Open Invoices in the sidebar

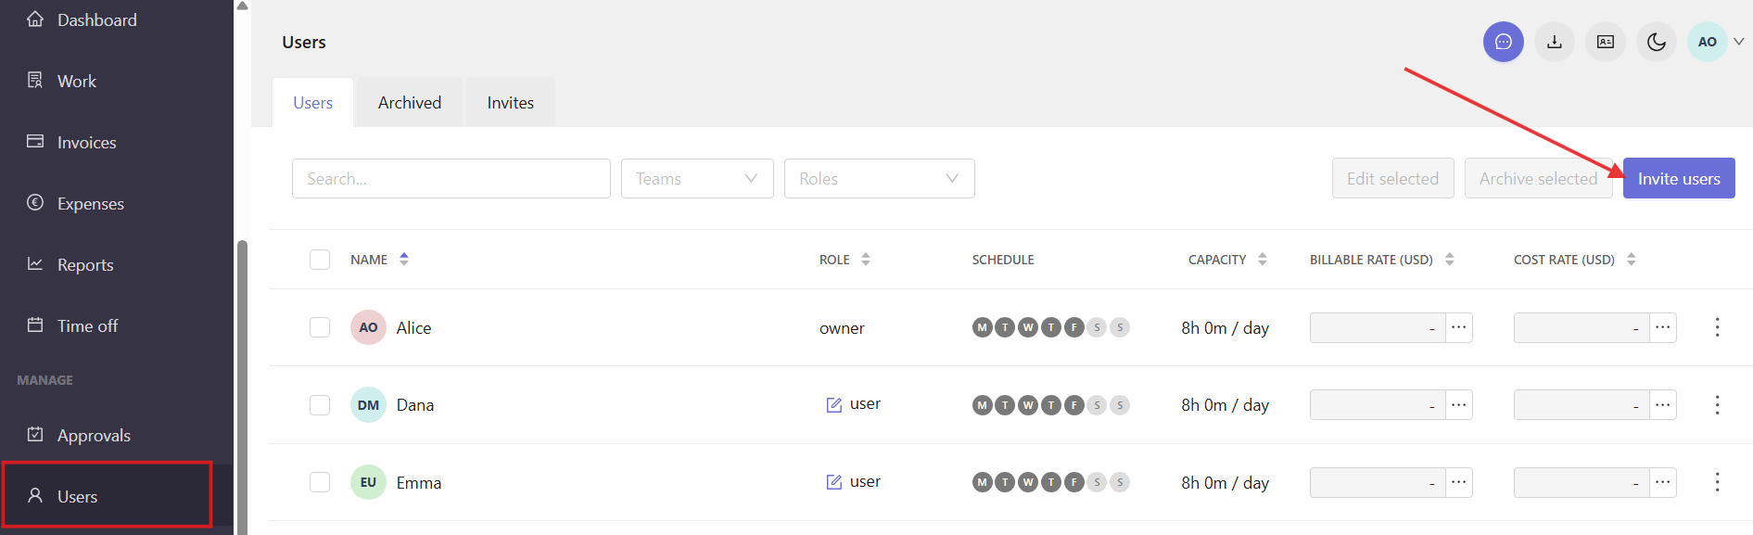tap(117, 142)
